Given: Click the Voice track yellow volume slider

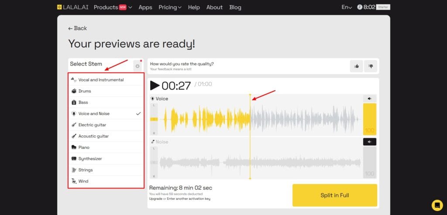Looking at the screenshot, I should point(370,119).
